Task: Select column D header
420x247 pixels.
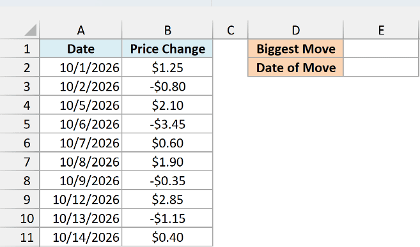Action: pos(296,30)
